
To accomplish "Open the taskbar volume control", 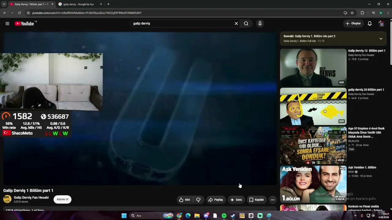I will (373, 216).
